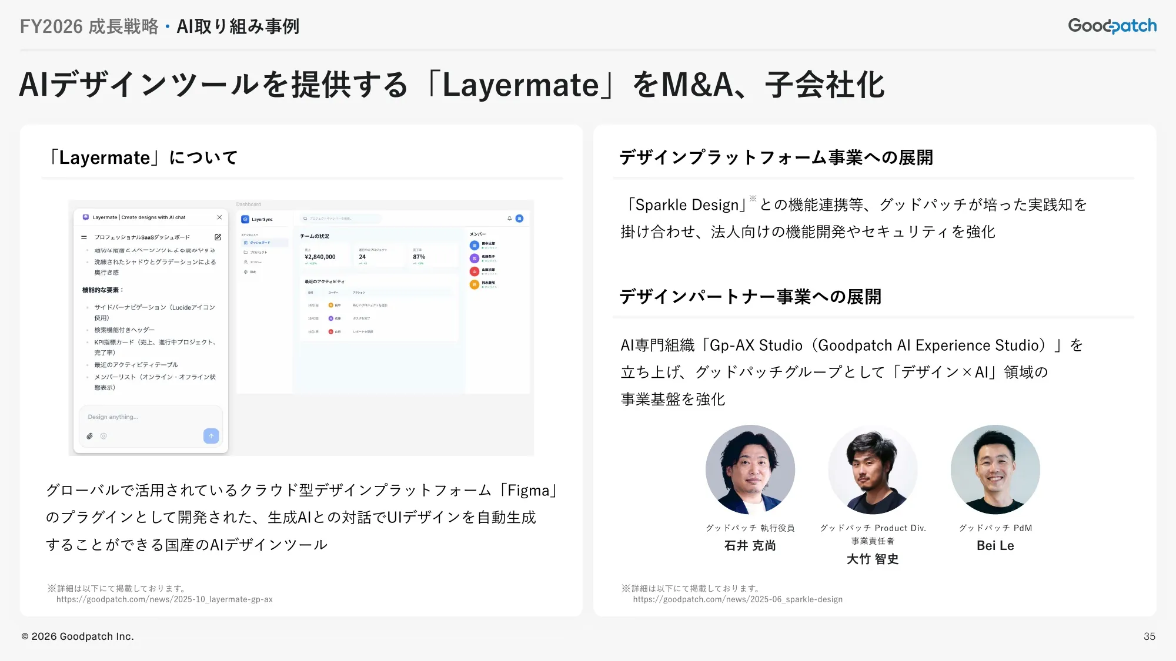Viewport: 1176px width, 661px height.
Task: Click the デザインパートナー事業への展開 heading
Action: click(x=750, y=297)
